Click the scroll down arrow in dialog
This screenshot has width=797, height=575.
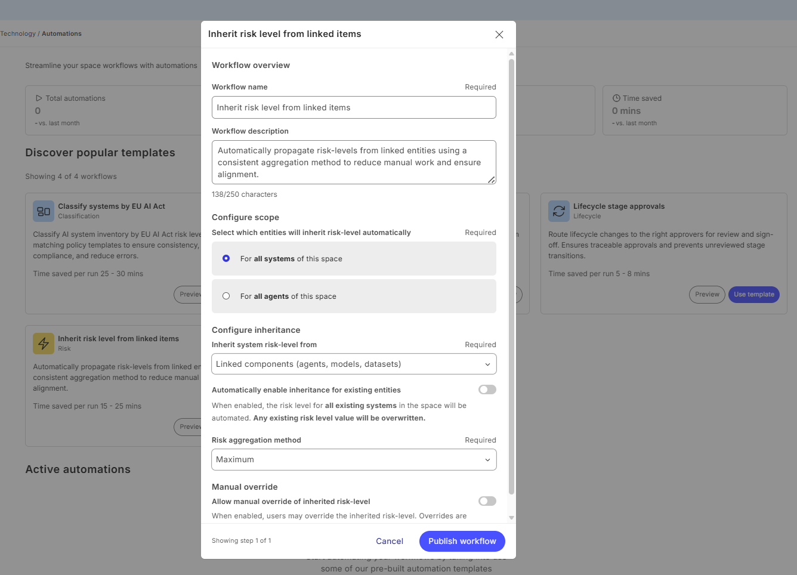(511, 518)
